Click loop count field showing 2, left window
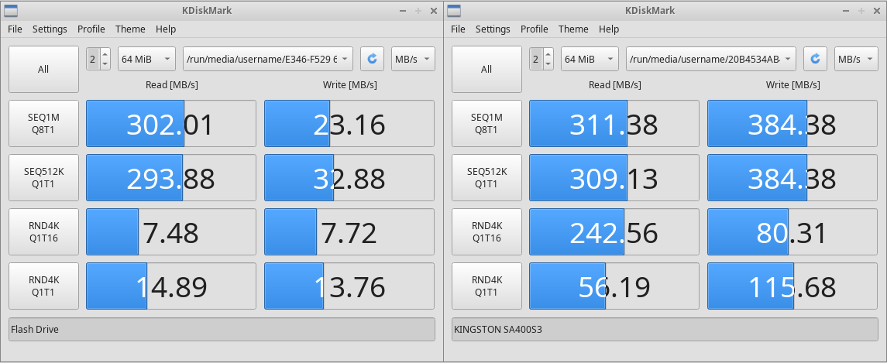This screenshot has width=887, height=363. coord(93,59)
